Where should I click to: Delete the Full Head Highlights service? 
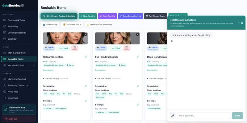127,48
